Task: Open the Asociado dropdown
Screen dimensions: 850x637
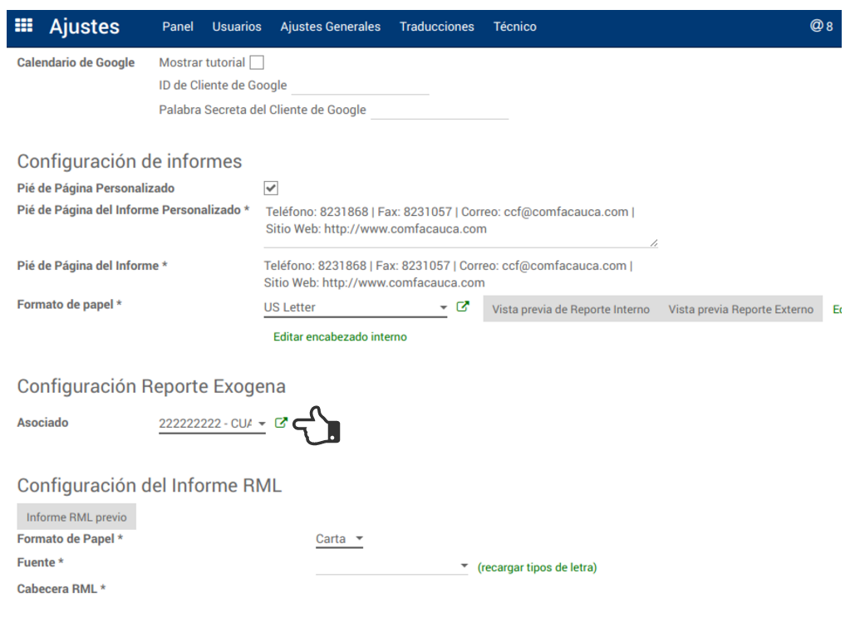Action: tap(262, 424)
